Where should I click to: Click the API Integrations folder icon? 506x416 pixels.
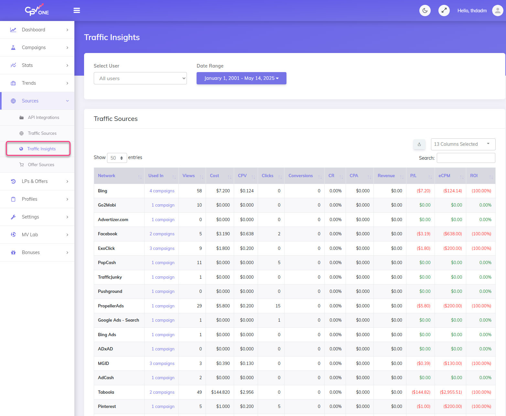point(21,117)
